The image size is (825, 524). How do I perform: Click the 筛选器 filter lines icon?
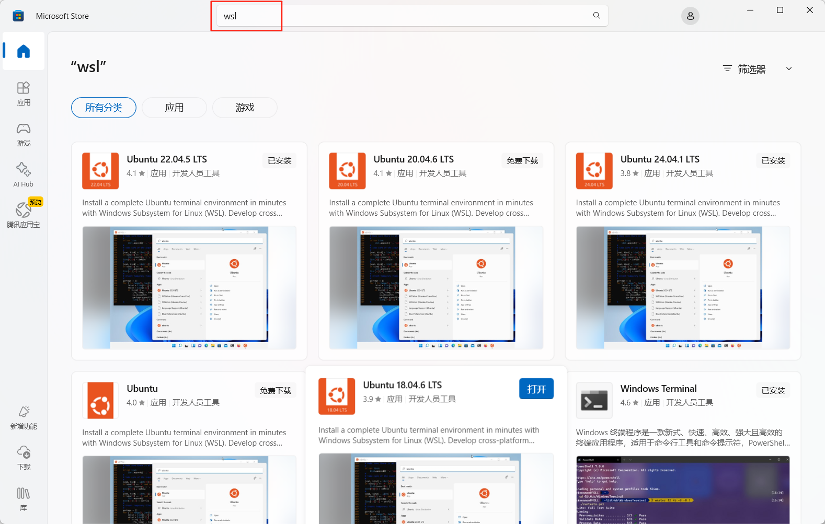pos(727,68)
